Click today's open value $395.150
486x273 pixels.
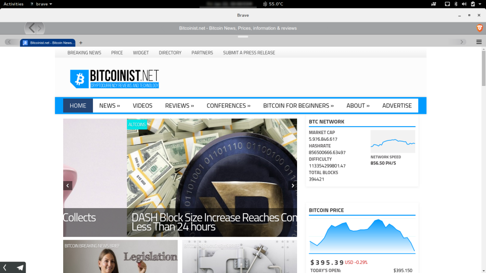(x=402, y=271)
